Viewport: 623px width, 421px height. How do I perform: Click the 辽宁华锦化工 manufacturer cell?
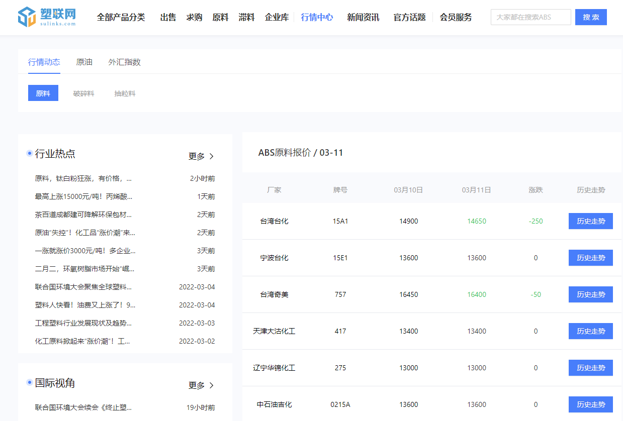pyautogui.click(x=274, y=368)
